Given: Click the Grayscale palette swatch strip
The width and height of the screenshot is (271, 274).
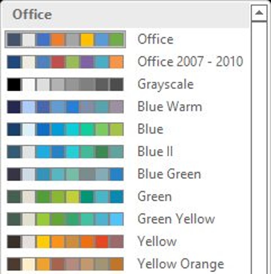Looking at the screenshot, I should pyautogui.click(x=65, y=84).
